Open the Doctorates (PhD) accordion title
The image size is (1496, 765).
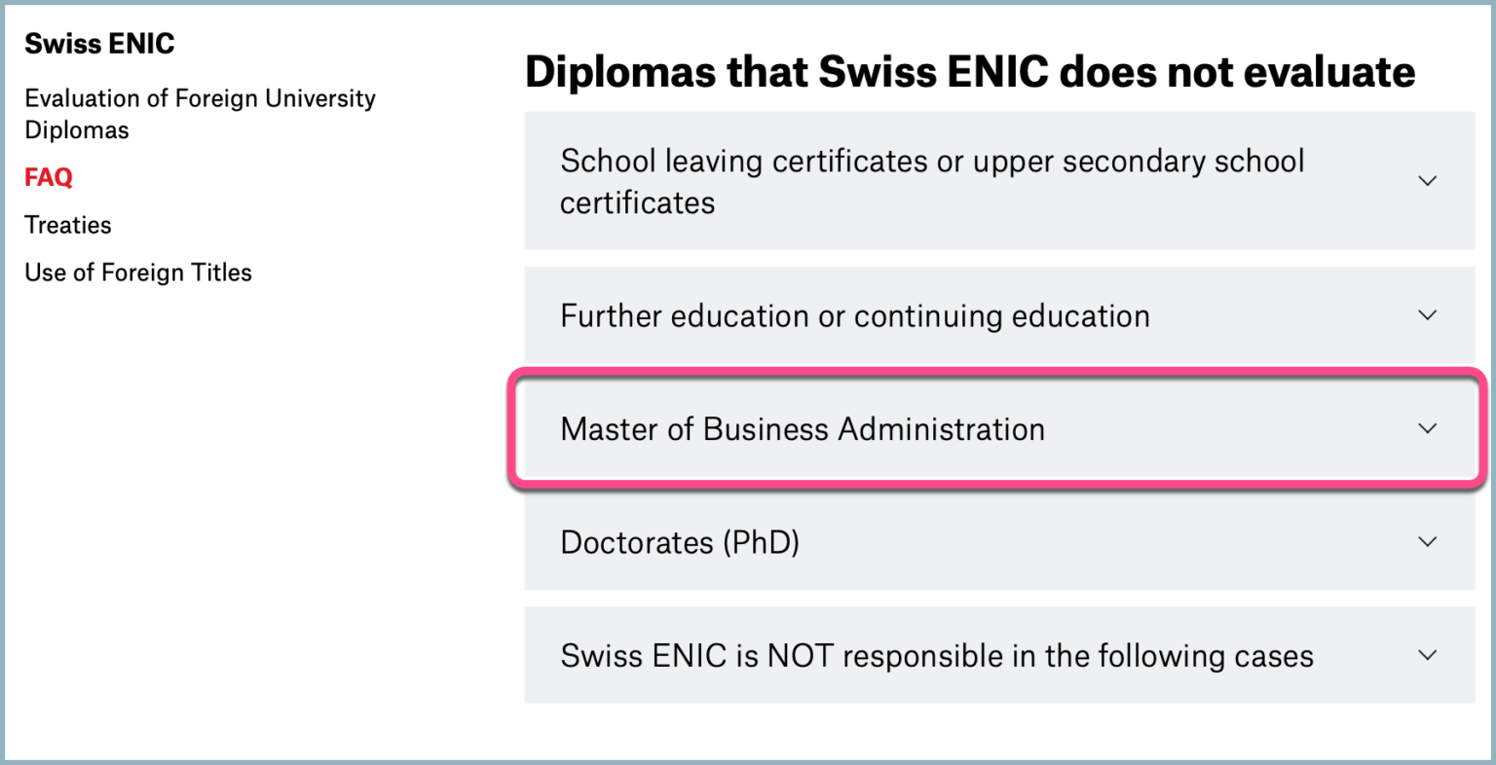click(679, 542)
